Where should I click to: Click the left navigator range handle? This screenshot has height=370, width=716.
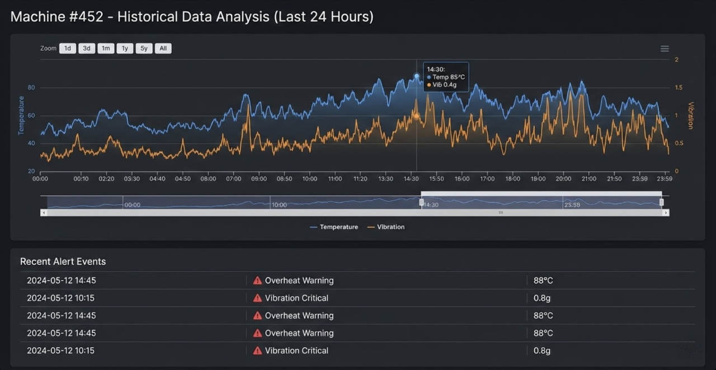click(x=422, y=203)
